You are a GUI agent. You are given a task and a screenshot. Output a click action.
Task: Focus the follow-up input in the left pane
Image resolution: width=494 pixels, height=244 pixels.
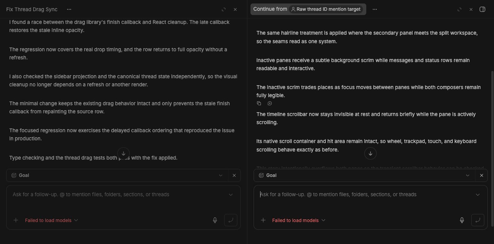click(x=118, y=195)
